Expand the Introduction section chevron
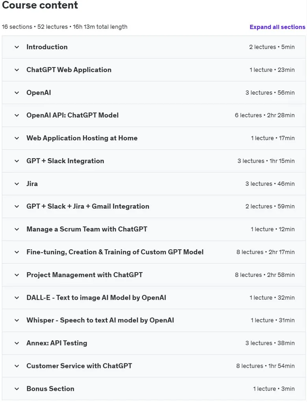This screenshot has width=307, height=402. click(x=17, y=47)
